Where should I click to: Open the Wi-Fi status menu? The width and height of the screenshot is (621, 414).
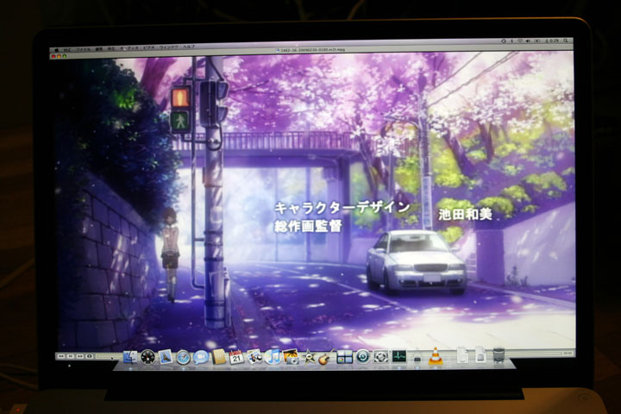pyautogui.click(x=519, y=41)
